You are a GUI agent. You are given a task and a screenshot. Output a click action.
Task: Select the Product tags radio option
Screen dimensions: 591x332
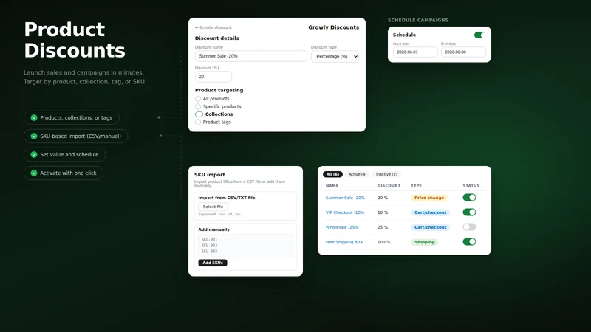pyautogui.click(x=198, y=122)
